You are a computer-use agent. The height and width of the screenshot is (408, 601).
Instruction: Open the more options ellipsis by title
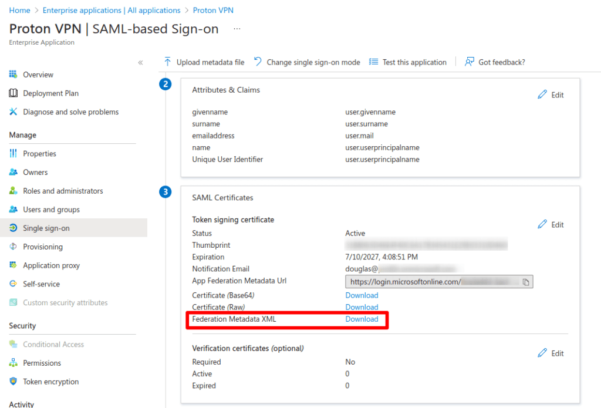[237, 29]
